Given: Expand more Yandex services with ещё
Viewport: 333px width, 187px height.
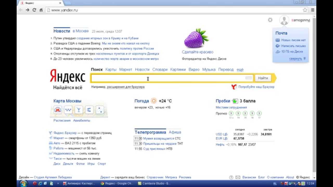Looking at the screenshot, I should tap(240, 70).
